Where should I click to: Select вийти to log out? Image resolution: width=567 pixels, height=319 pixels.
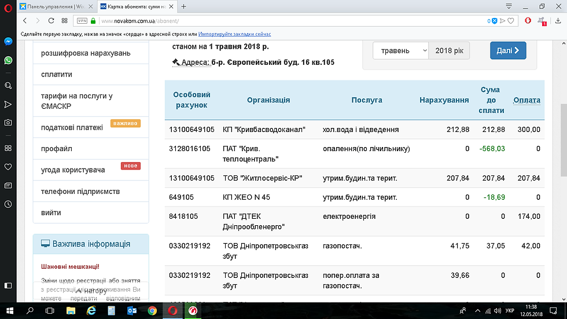(91, 212)
